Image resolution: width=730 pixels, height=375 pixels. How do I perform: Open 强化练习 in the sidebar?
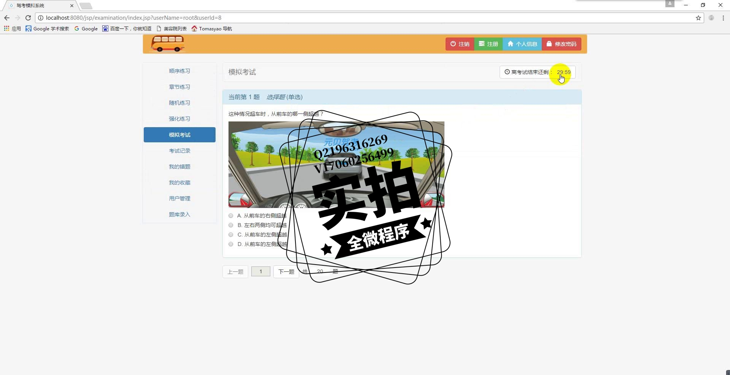[x=179, y=119]
